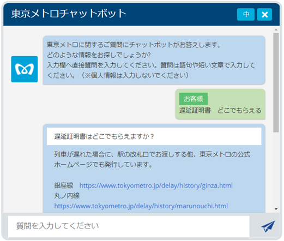Click the paper plane send icon
The width and height of the screenshot is (284, 241).
pos(268,226)
